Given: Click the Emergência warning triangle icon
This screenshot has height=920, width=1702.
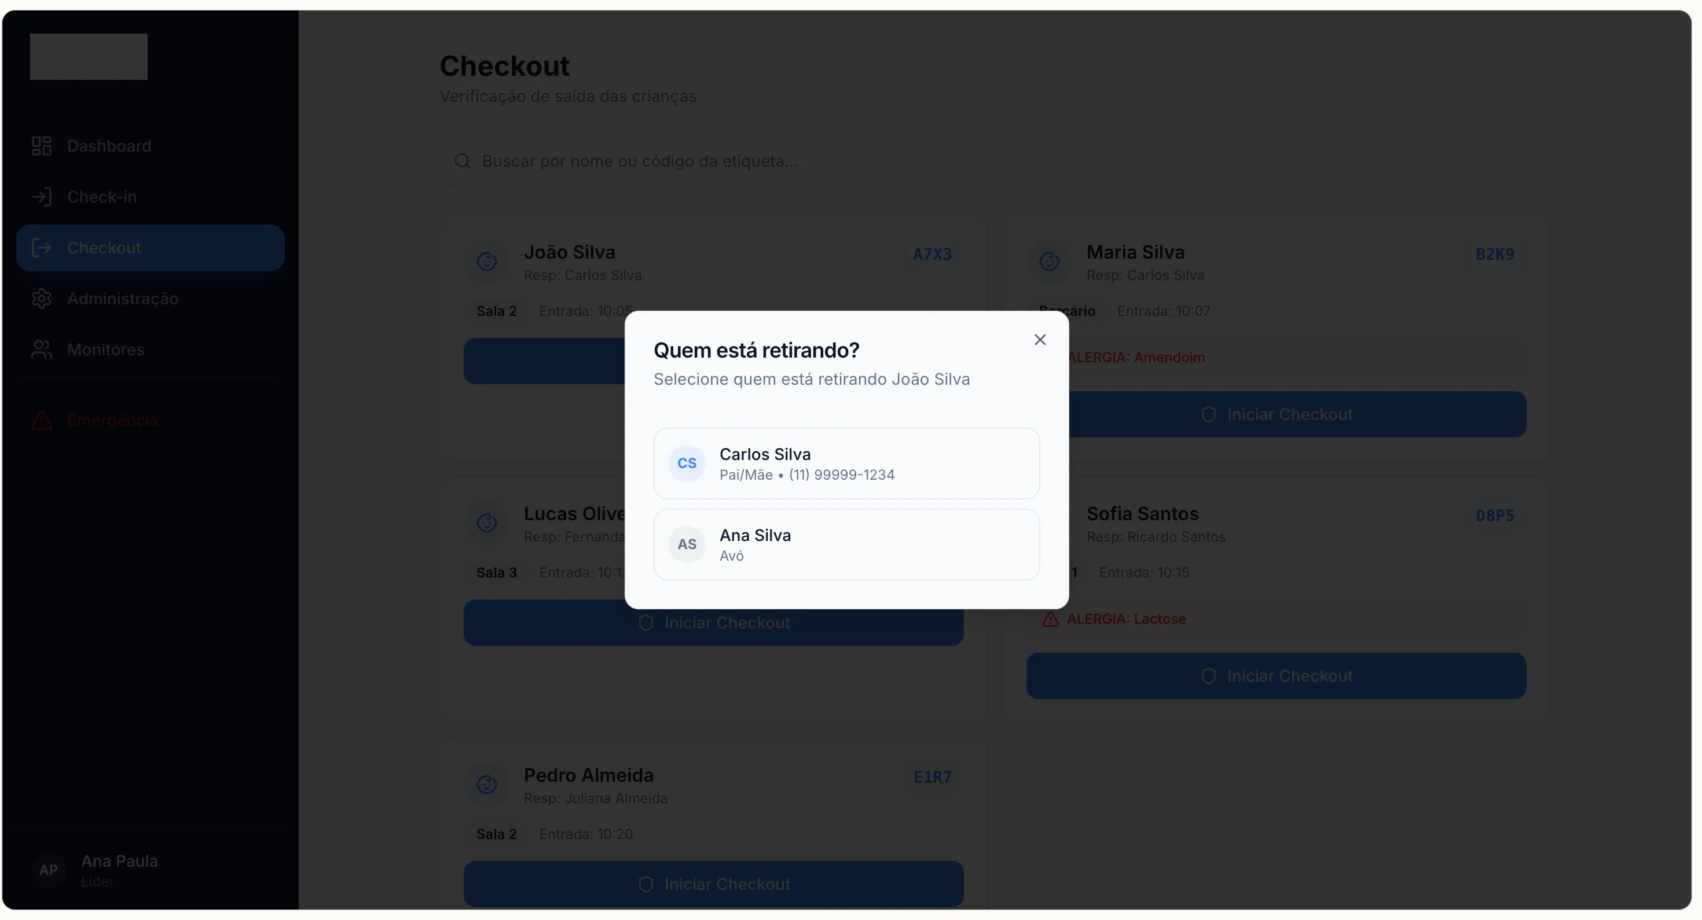Looking at the screenshot, I should (x=42, y=421).
